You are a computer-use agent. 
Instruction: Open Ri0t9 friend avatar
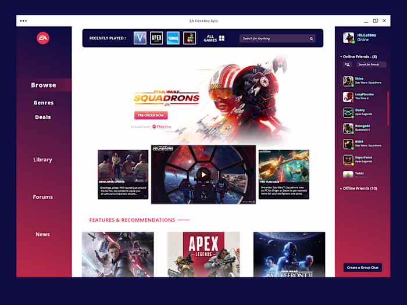(348, 144)
